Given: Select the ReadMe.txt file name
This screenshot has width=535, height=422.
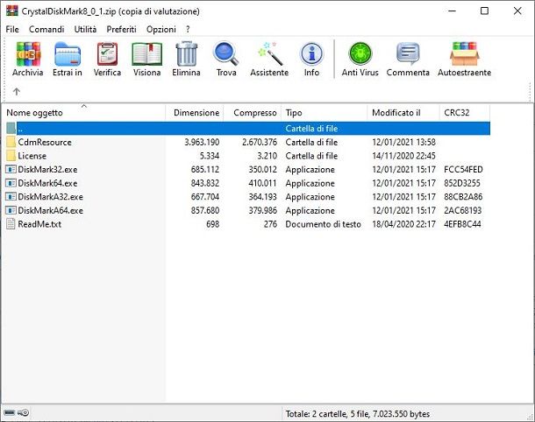Looking at the screenshot, I should pyautogui.click(x=39, y=224).
